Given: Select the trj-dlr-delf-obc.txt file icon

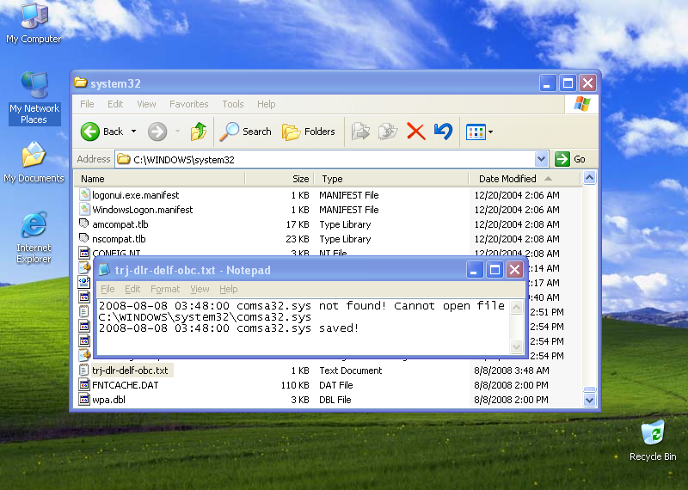Looking at the screenshot, I should (x=84, y=371).
